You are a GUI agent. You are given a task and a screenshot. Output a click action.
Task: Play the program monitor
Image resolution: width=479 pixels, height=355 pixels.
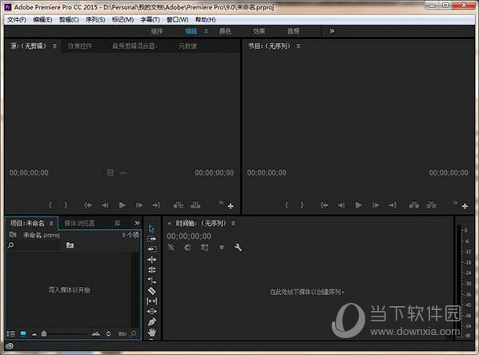(359, 205)
